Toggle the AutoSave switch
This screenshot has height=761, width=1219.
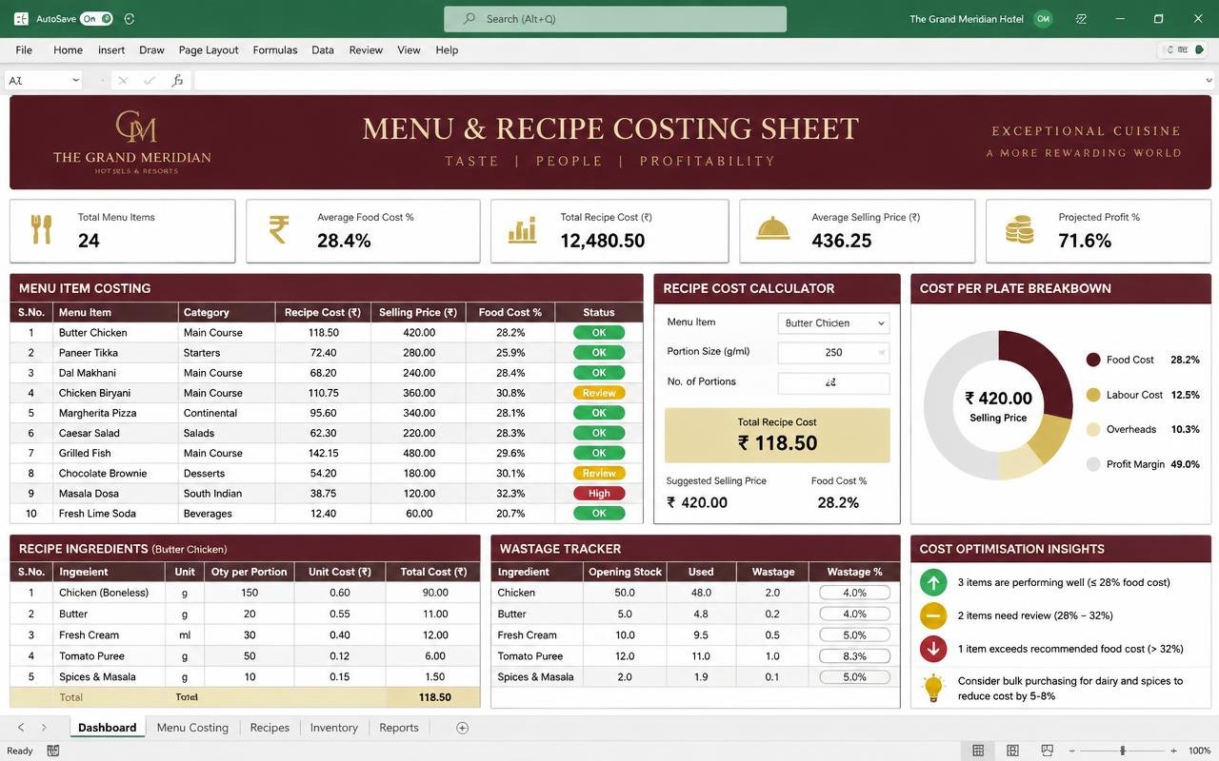96,18
